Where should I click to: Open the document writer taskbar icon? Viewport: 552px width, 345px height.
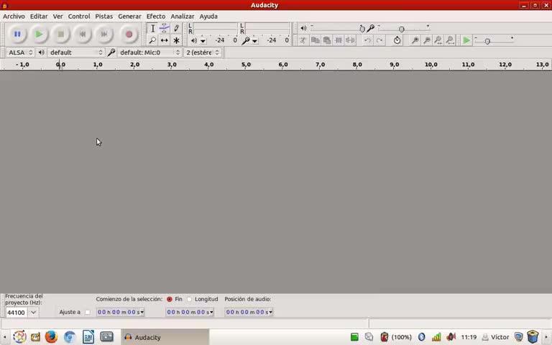[88, 337]
